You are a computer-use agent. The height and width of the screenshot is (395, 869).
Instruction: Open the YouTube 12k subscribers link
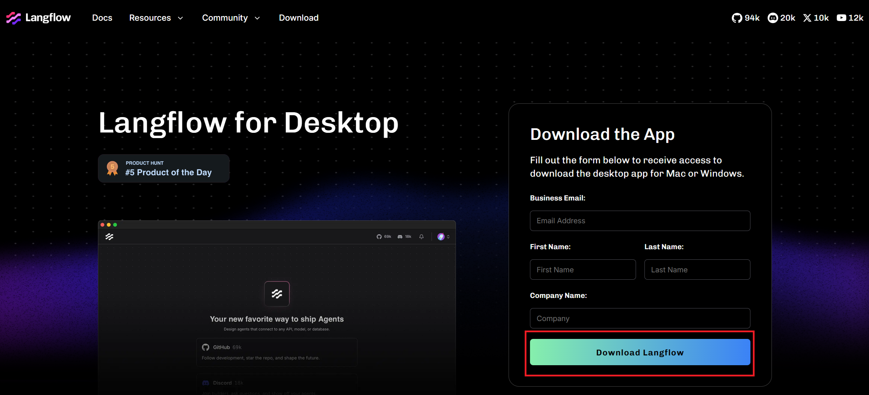[x=850, y=18]
